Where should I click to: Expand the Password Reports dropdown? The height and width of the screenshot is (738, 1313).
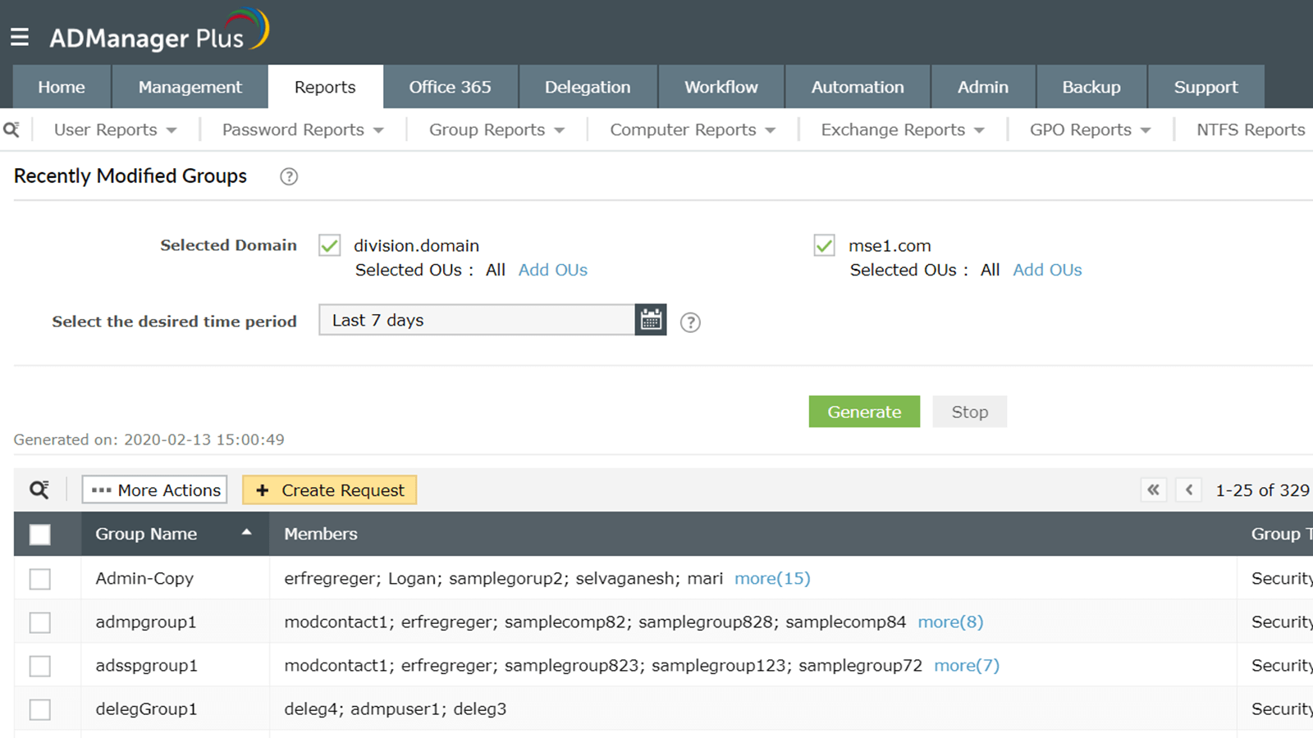pos(303,130)
